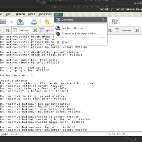
Task: Click the About star icon
Action: point(58,42)
